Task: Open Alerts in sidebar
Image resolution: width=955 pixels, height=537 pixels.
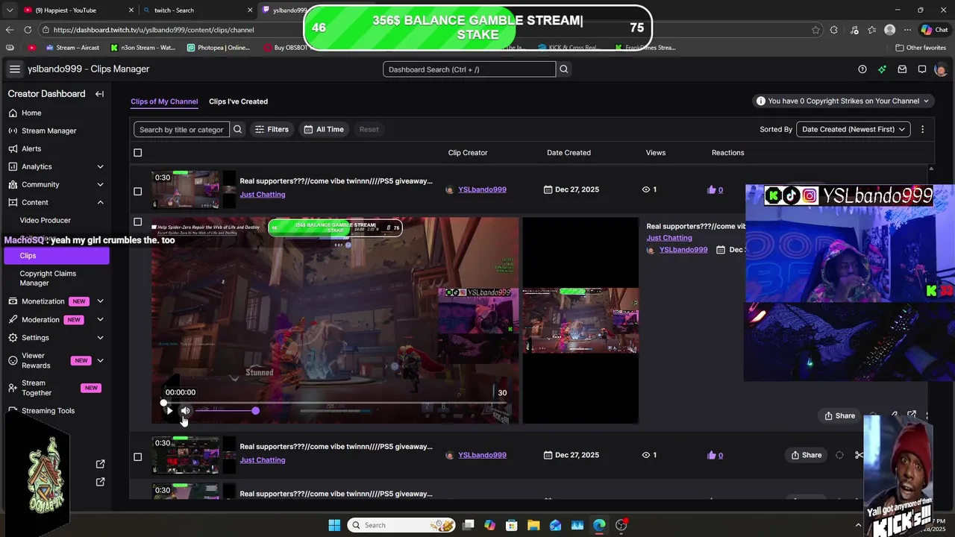Action: tap(31, 148)
